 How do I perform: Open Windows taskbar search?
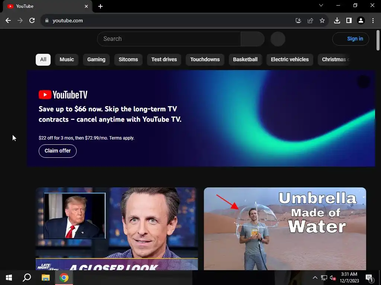click(27, 278)
